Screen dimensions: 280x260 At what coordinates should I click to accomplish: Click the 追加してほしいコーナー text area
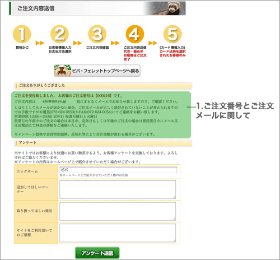(118, 189)
